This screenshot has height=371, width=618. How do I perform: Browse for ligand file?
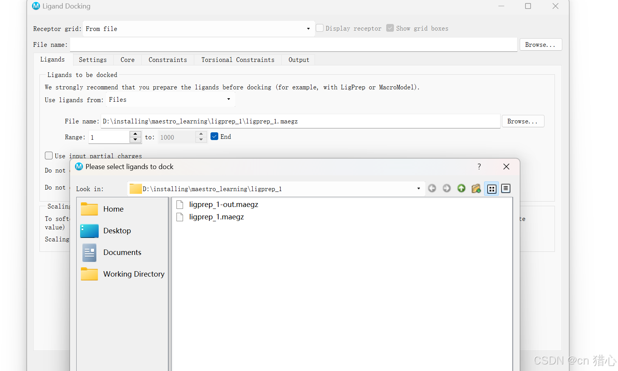(523, 121)
